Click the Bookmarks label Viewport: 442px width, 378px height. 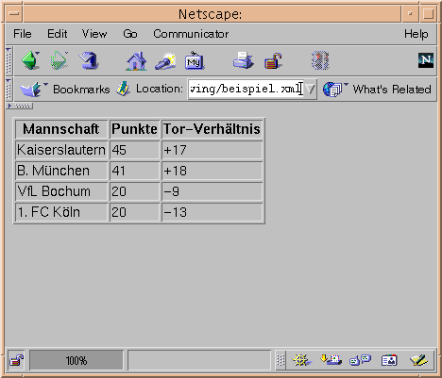81,90
